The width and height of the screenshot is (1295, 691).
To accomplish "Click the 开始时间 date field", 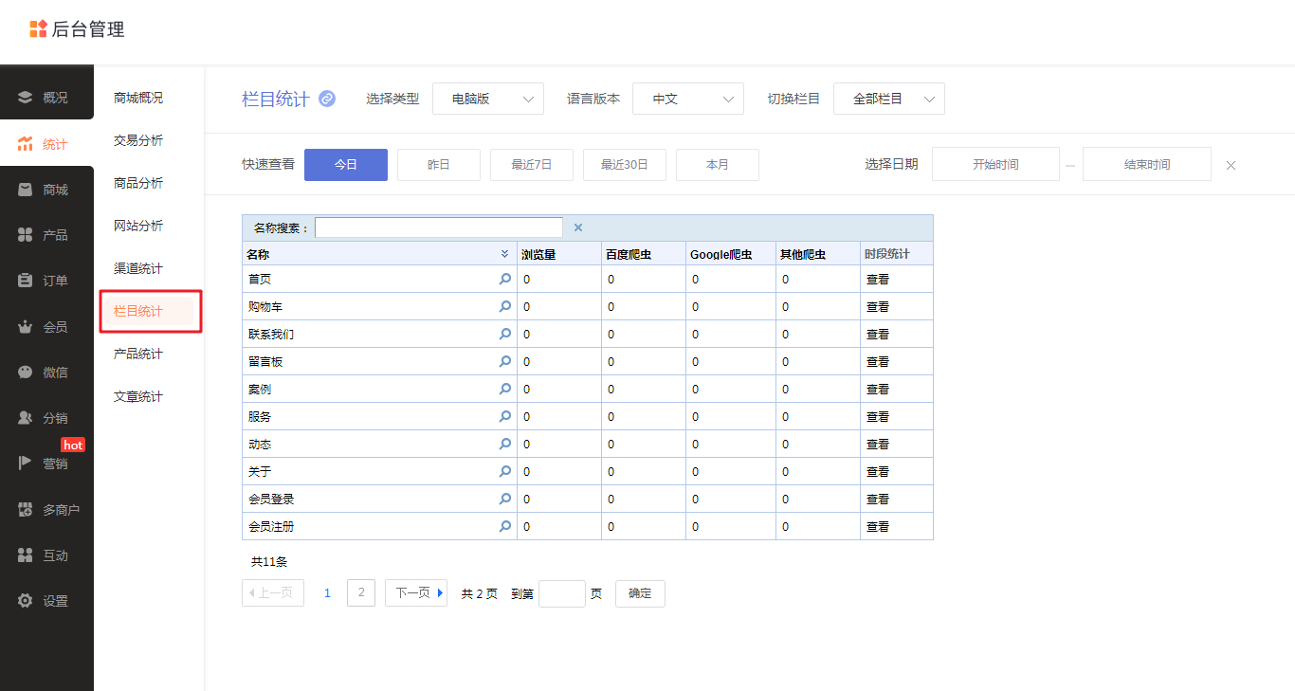I will click(x=995, y=165).
